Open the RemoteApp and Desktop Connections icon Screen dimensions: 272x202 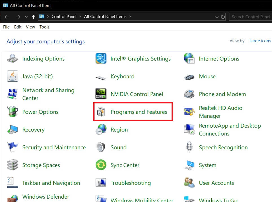(189, 129)
